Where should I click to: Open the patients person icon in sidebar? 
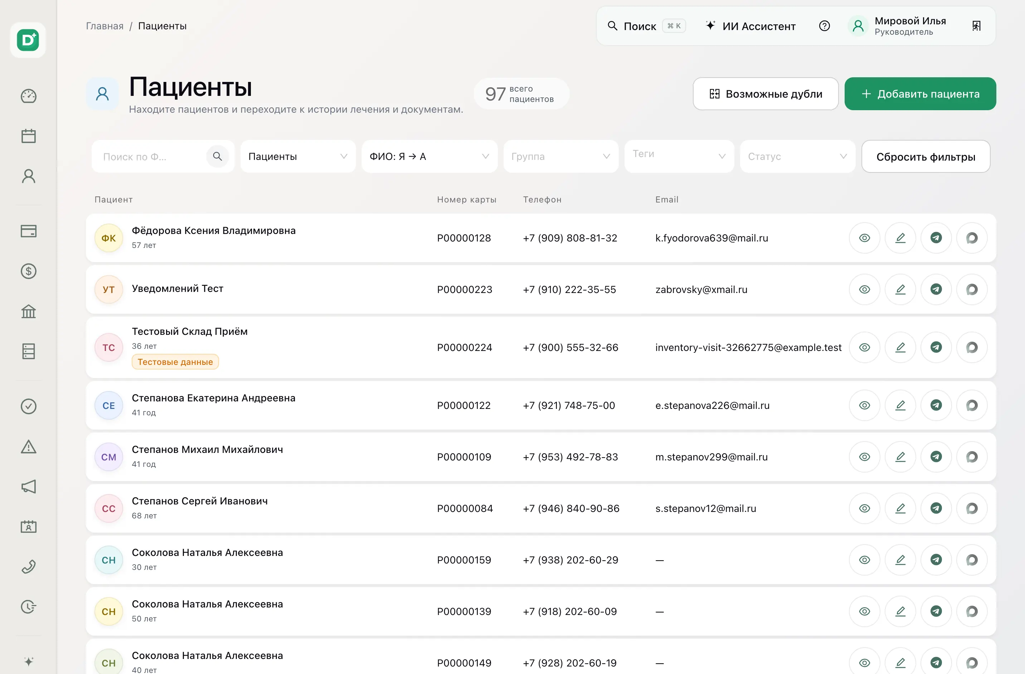(28, 176)
